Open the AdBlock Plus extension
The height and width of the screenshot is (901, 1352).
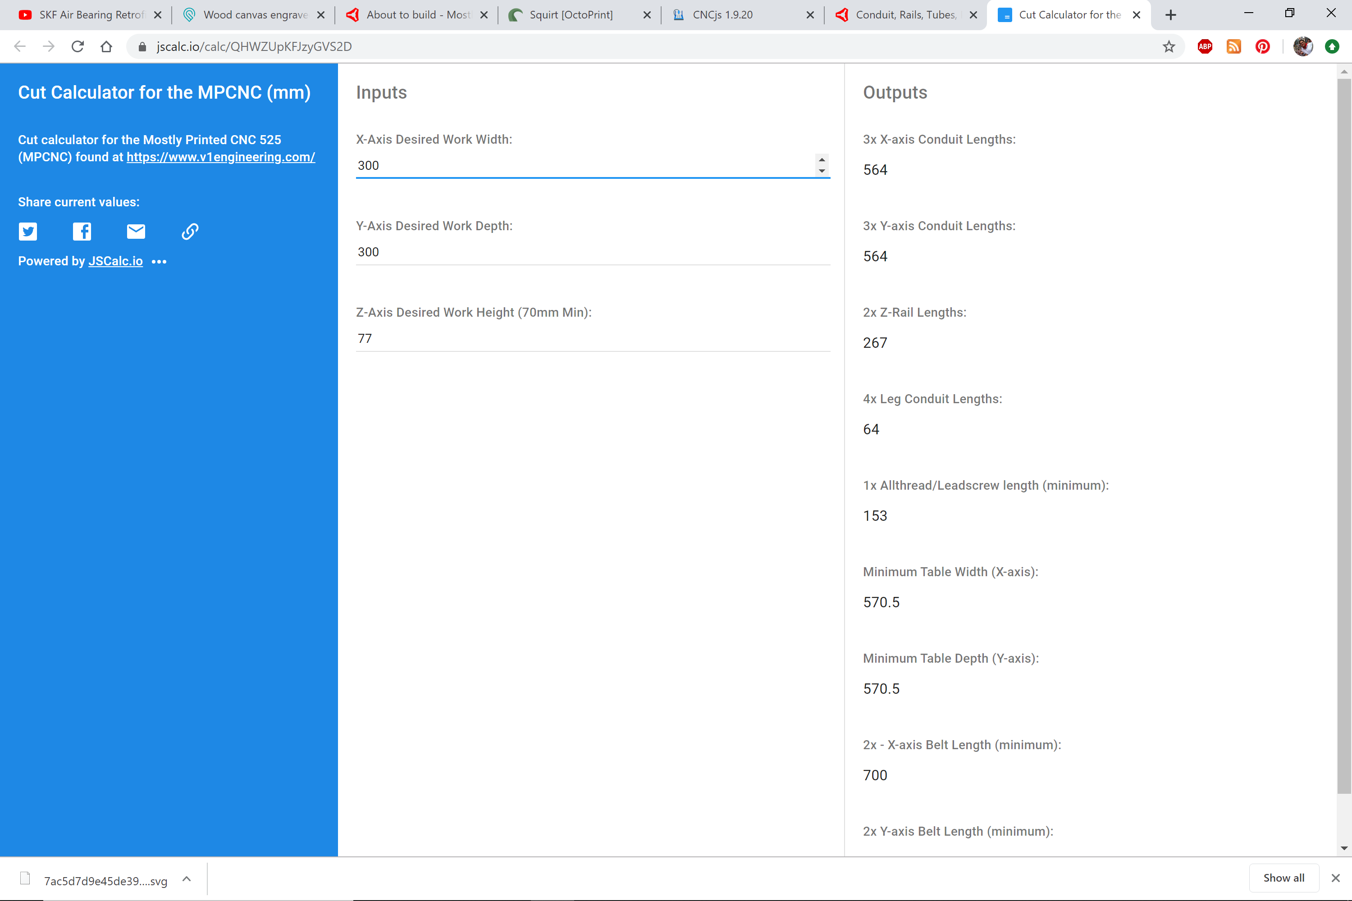[1205, 46]
